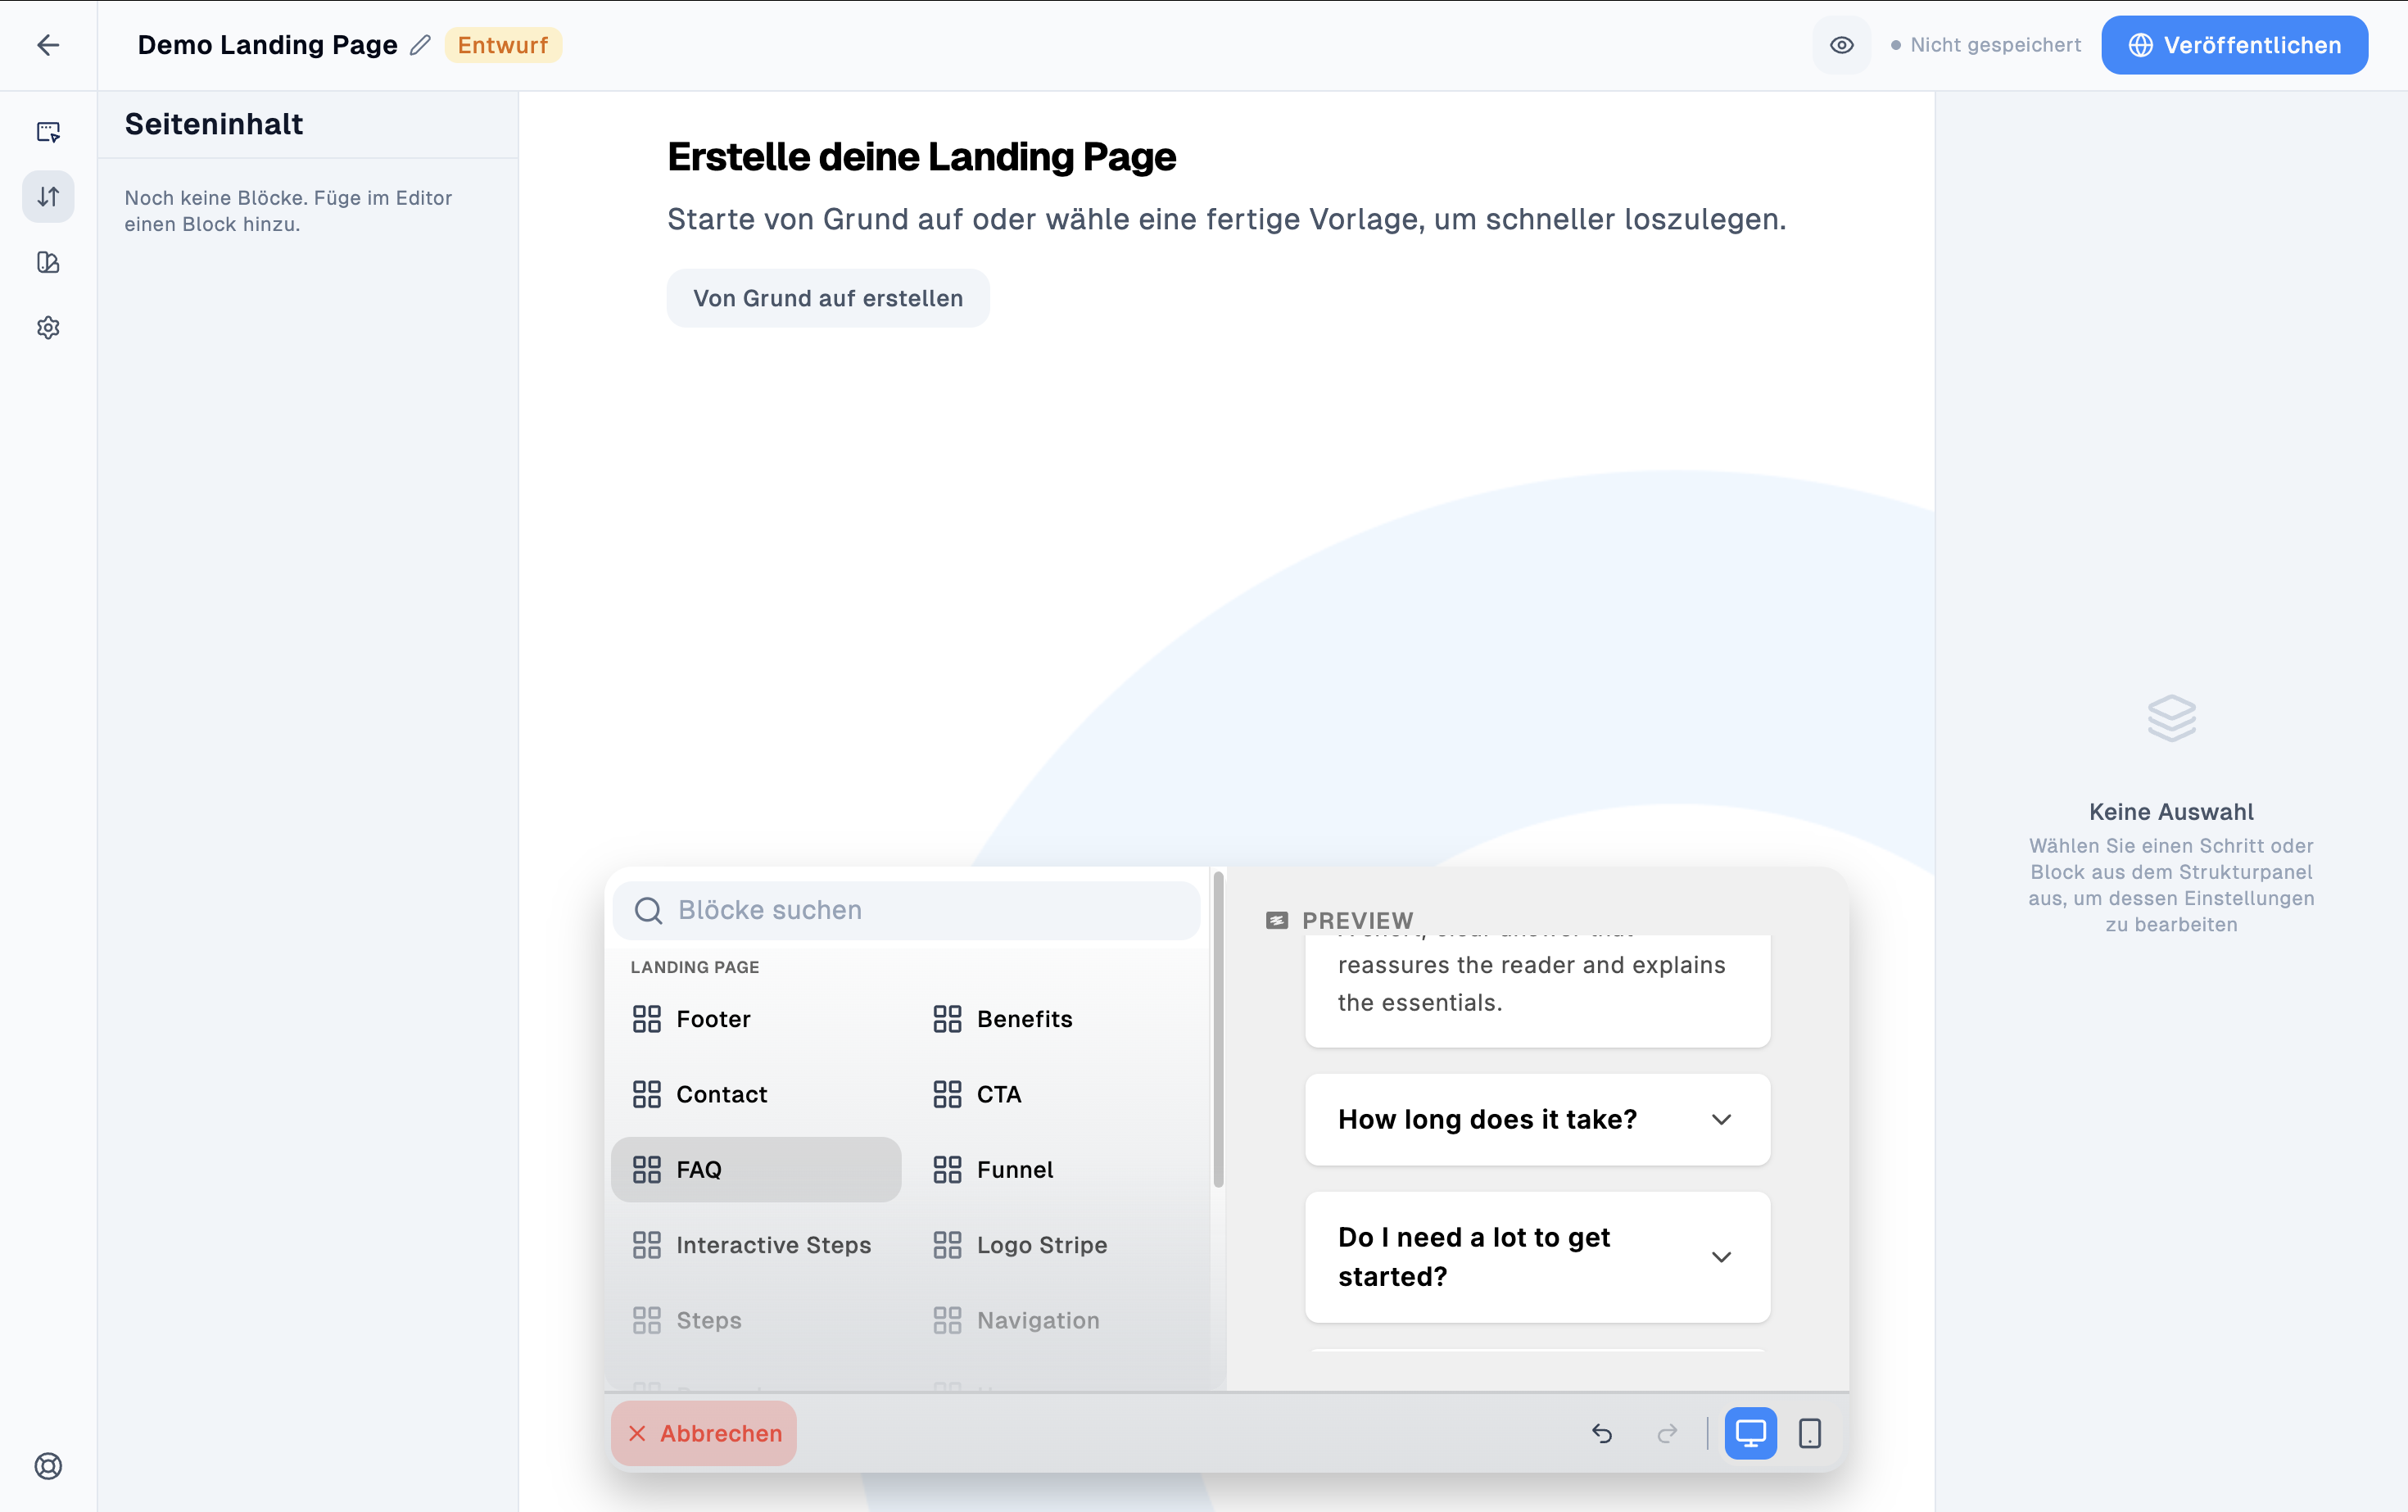
Task: Click the X icon on Abbrechen
Action: click(637, 1433)
